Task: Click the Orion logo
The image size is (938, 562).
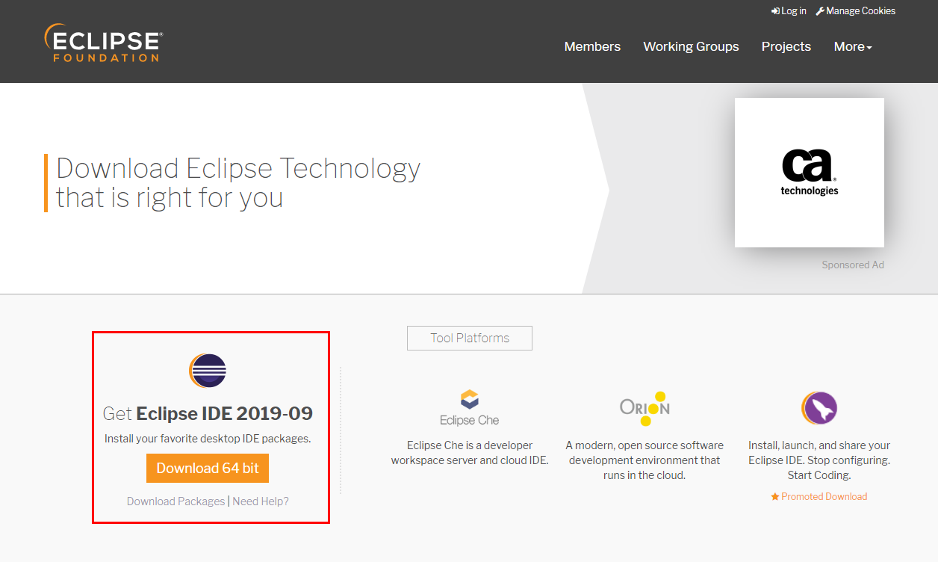Action: pos(645,408)
